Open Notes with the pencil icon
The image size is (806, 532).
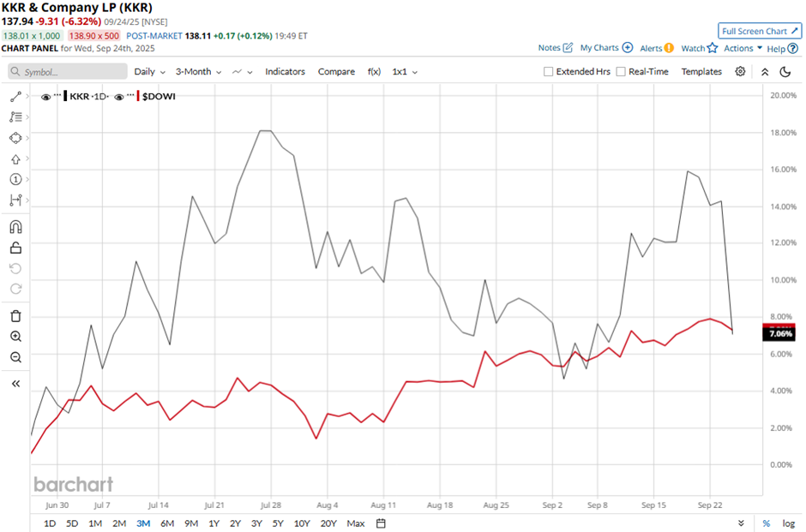[568, 47]
